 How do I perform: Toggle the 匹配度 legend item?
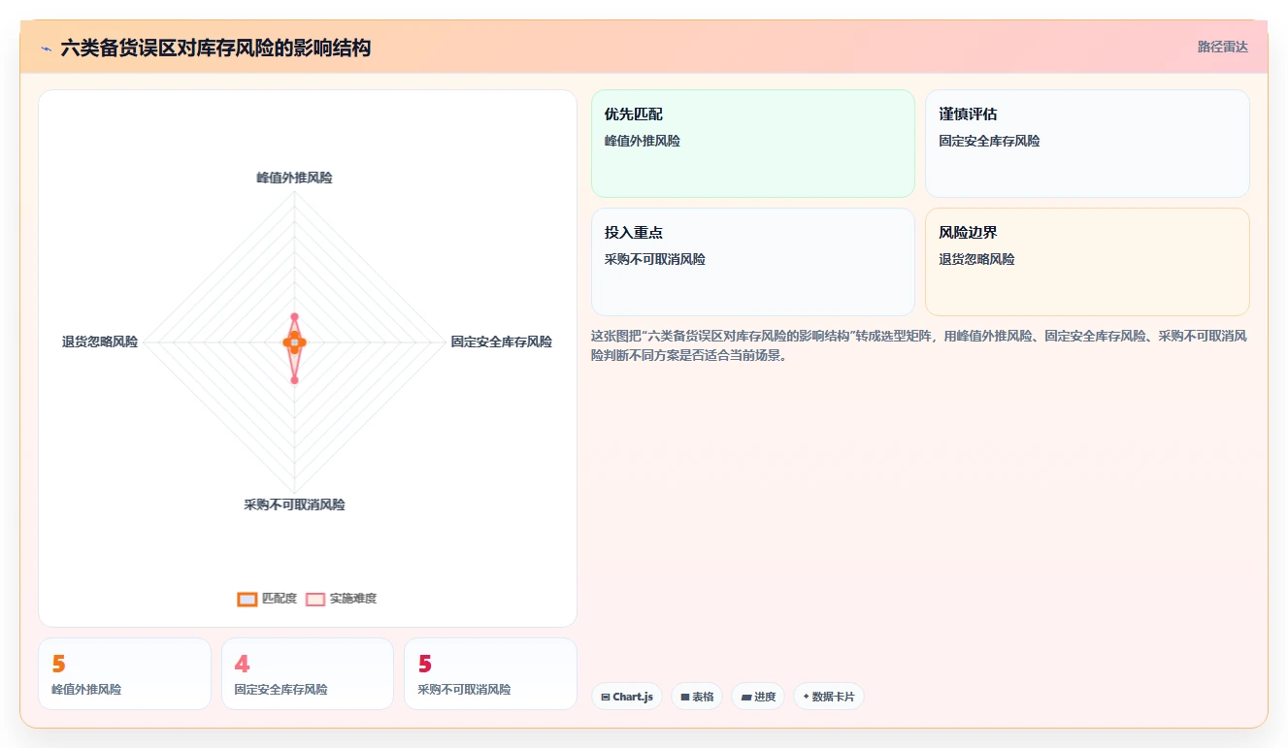point(267,599)
